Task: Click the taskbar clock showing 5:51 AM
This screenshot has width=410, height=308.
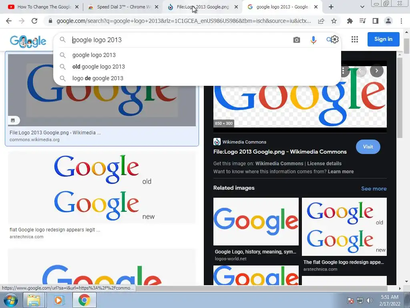Action: [390, 300]
